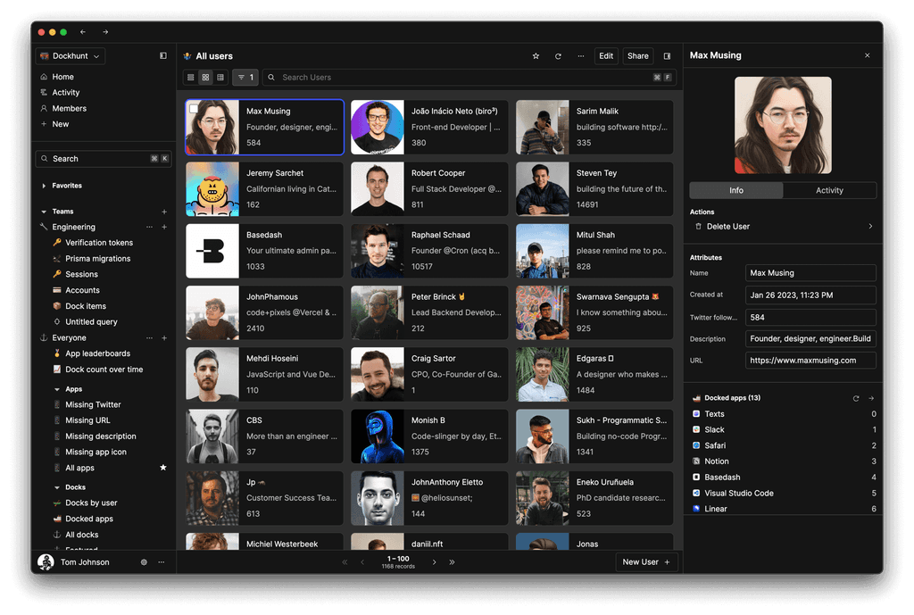914x615 pixels.
Task: Jump to the last page of records
Action: (451, 561)
